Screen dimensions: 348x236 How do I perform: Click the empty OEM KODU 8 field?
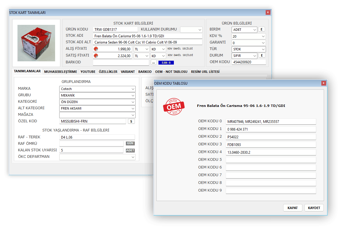point(271,183)
